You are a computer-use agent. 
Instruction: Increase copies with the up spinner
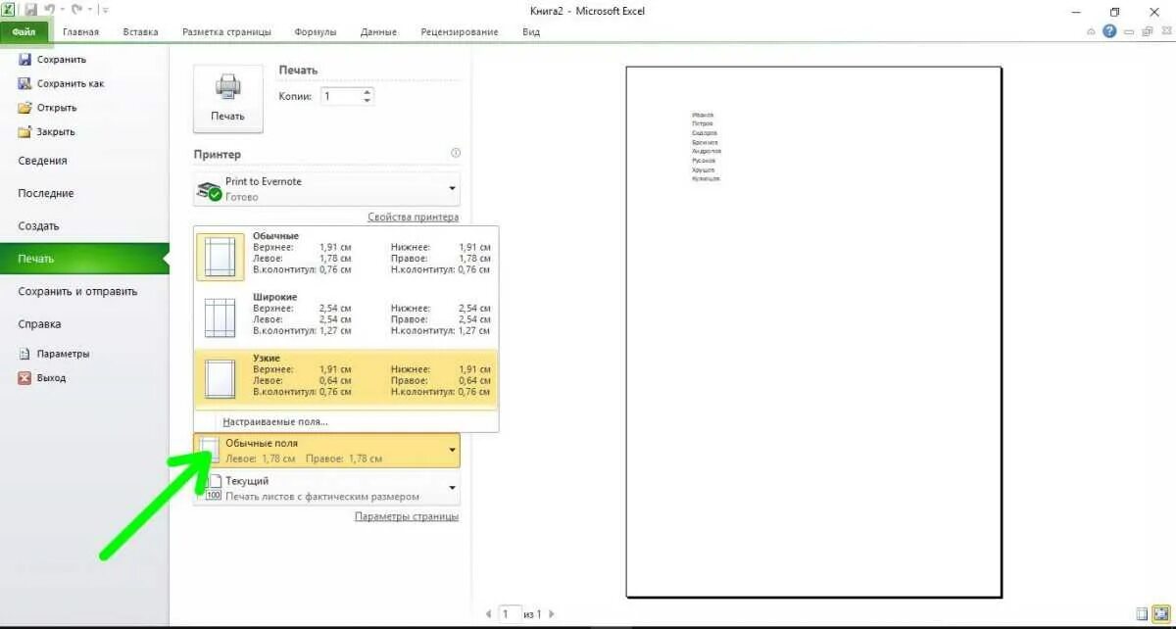pyautogui.click(x=367, y=92)
